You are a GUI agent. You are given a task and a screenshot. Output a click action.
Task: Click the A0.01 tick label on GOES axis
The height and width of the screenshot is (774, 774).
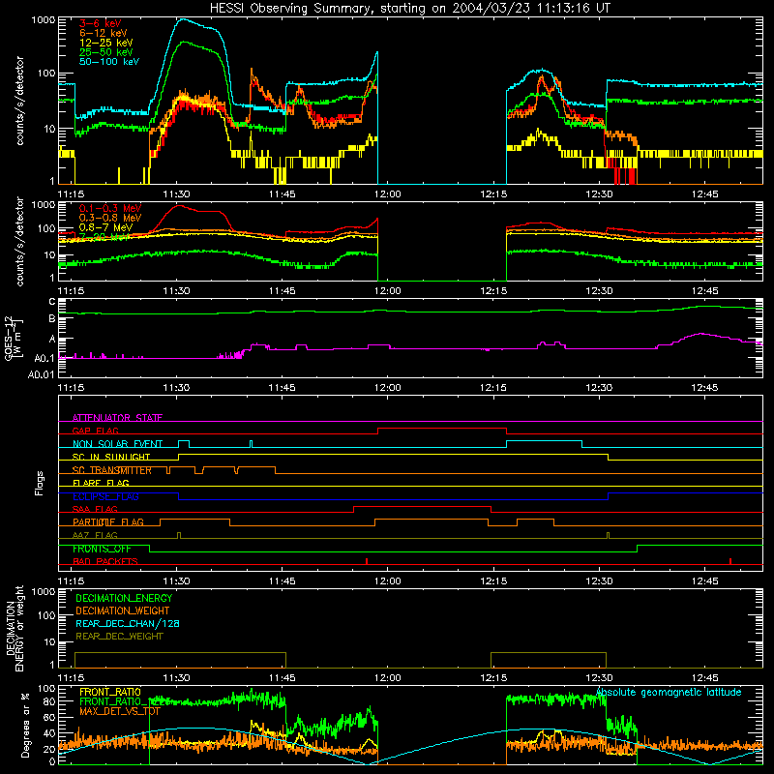[41, 374]
